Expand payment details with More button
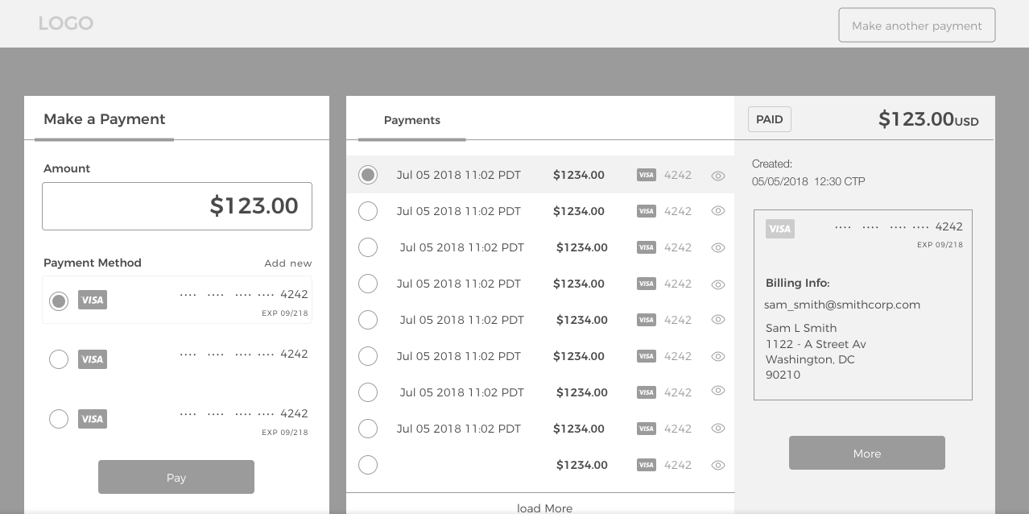 coord(866,454)
